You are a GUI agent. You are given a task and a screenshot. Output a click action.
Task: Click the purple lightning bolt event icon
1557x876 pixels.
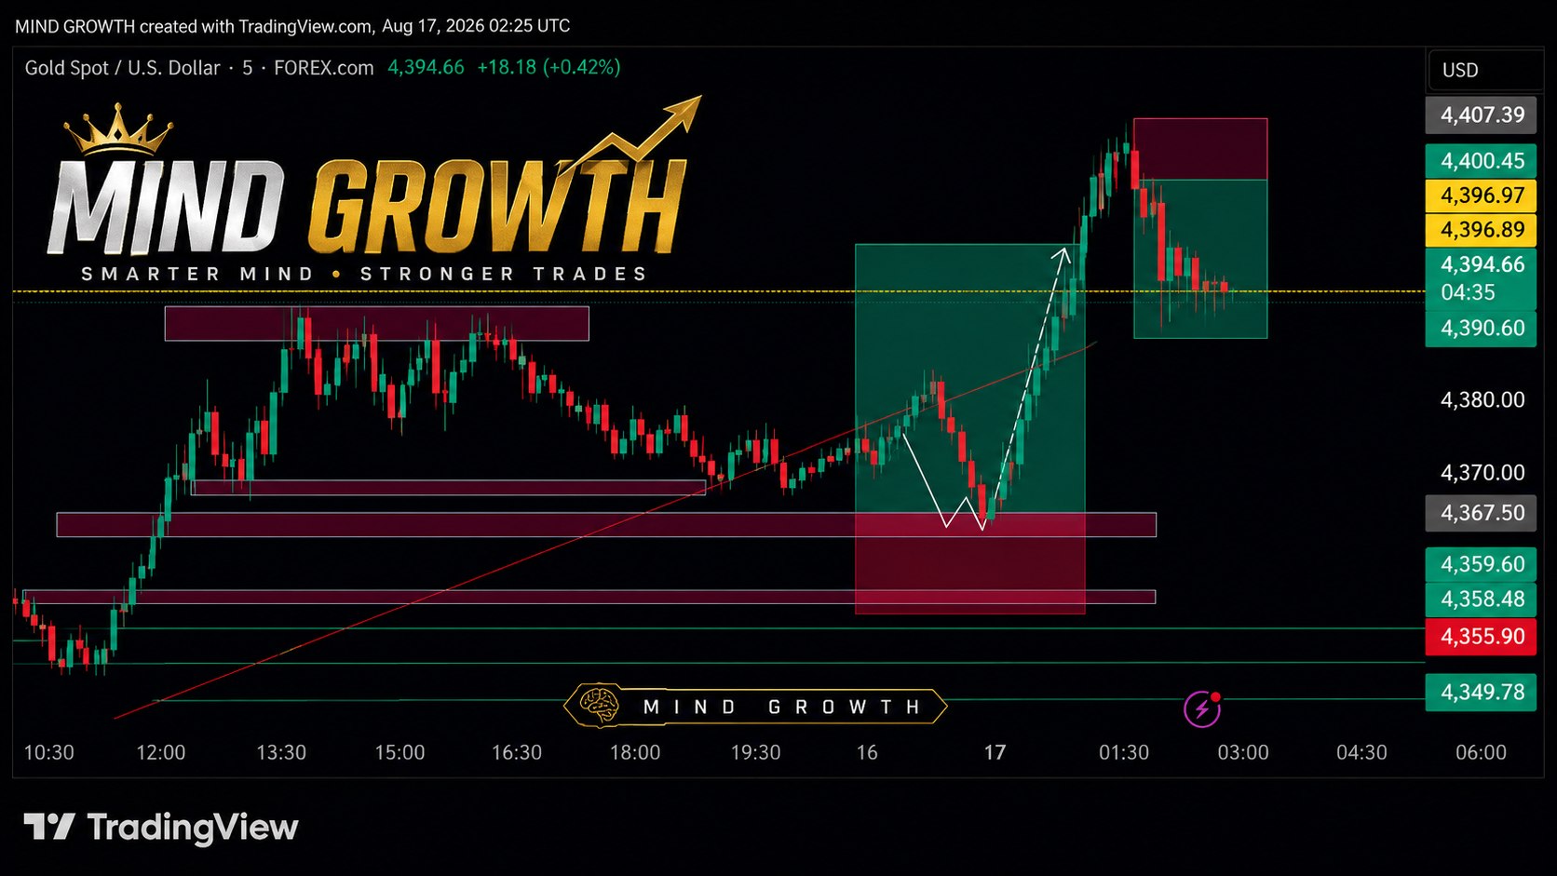point(1201,708)
